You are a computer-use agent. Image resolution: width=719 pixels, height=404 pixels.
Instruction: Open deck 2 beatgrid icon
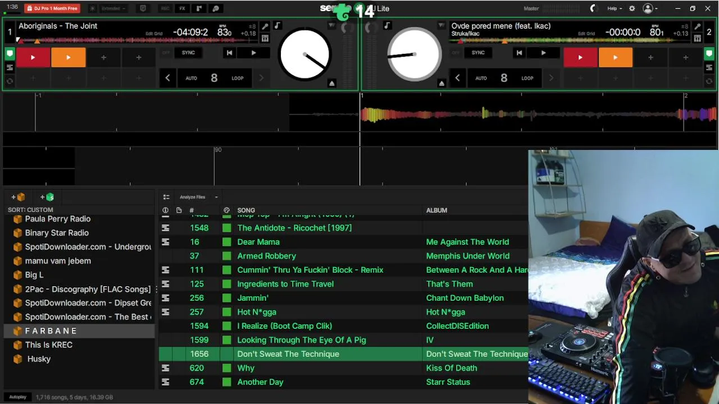(x=697, y=38)
